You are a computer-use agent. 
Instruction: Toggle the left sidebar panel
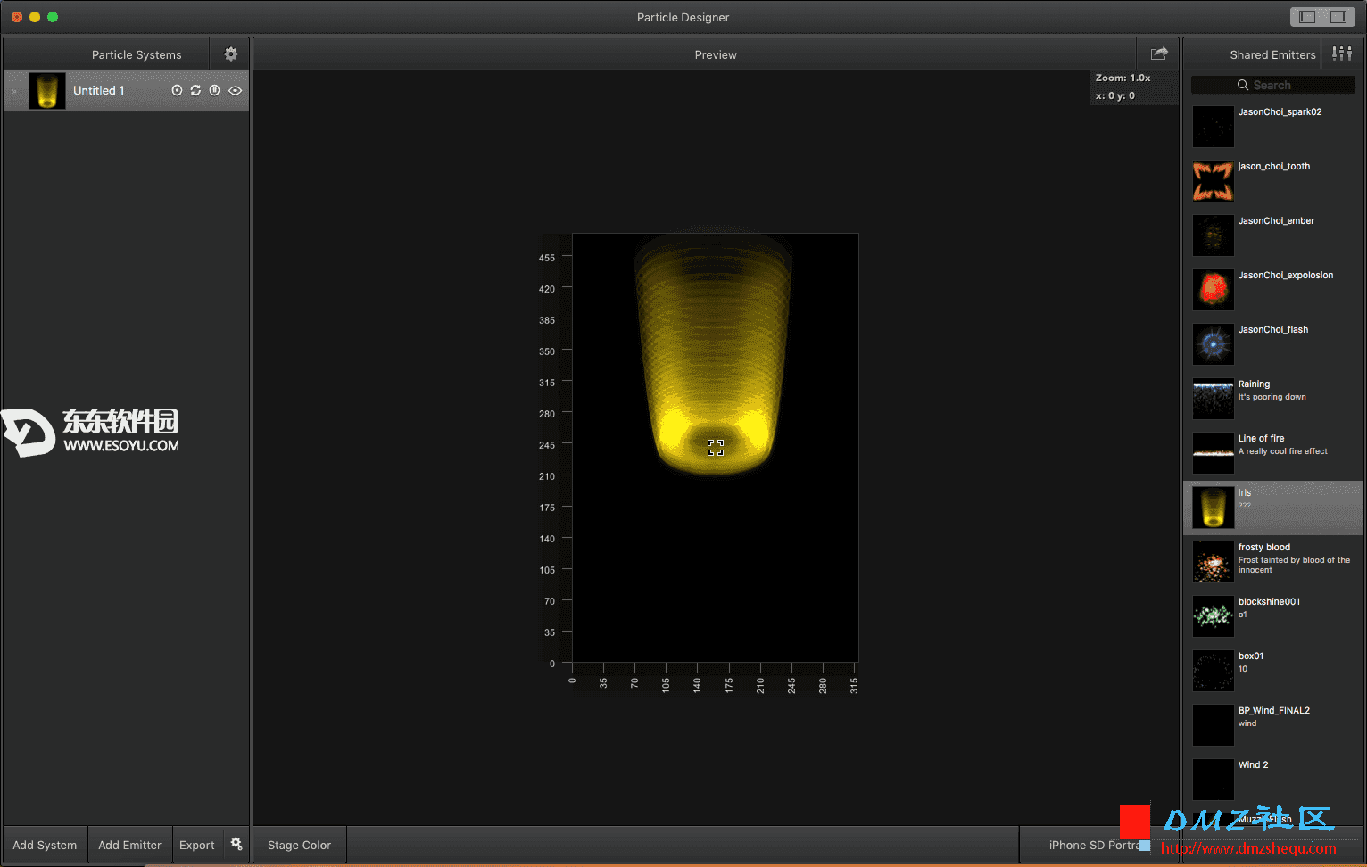(1307, 17)
